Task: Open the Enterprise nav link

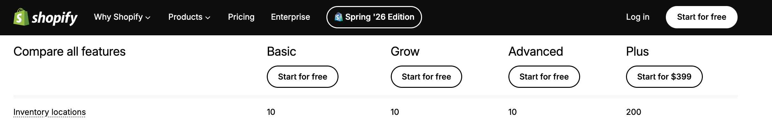Action: [290, 17]
